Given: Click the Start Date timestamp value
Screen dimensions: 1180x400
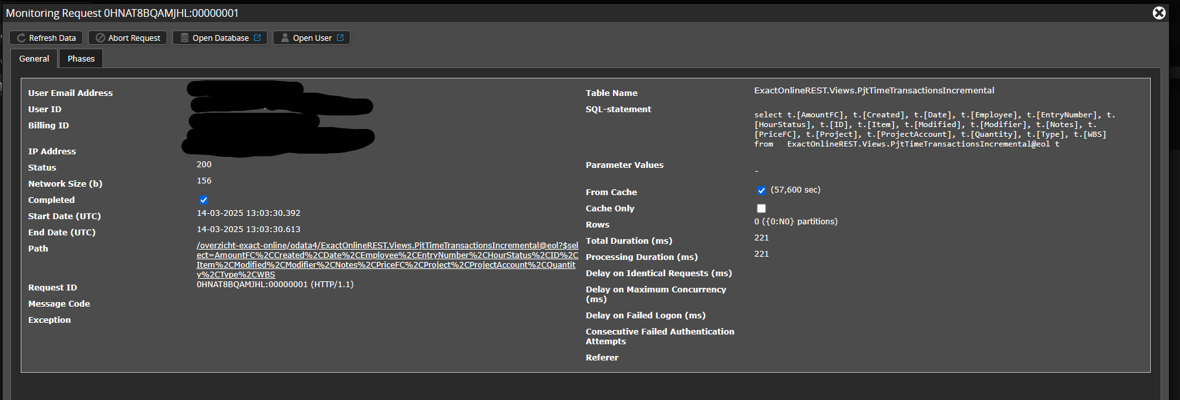Looking at the screenshot, I should [248, 213].
